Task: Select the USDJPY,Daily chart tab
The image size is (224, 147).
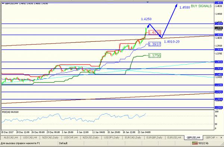Action: tap(112, 138)
